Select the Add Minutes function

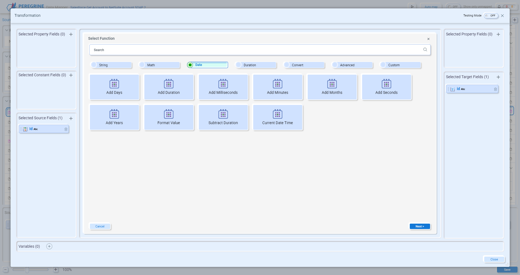click(278, 87)
